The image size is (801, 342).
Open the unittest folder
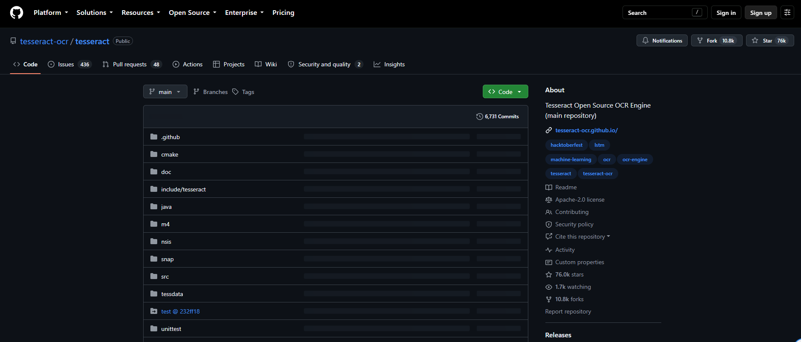point(171,329)
